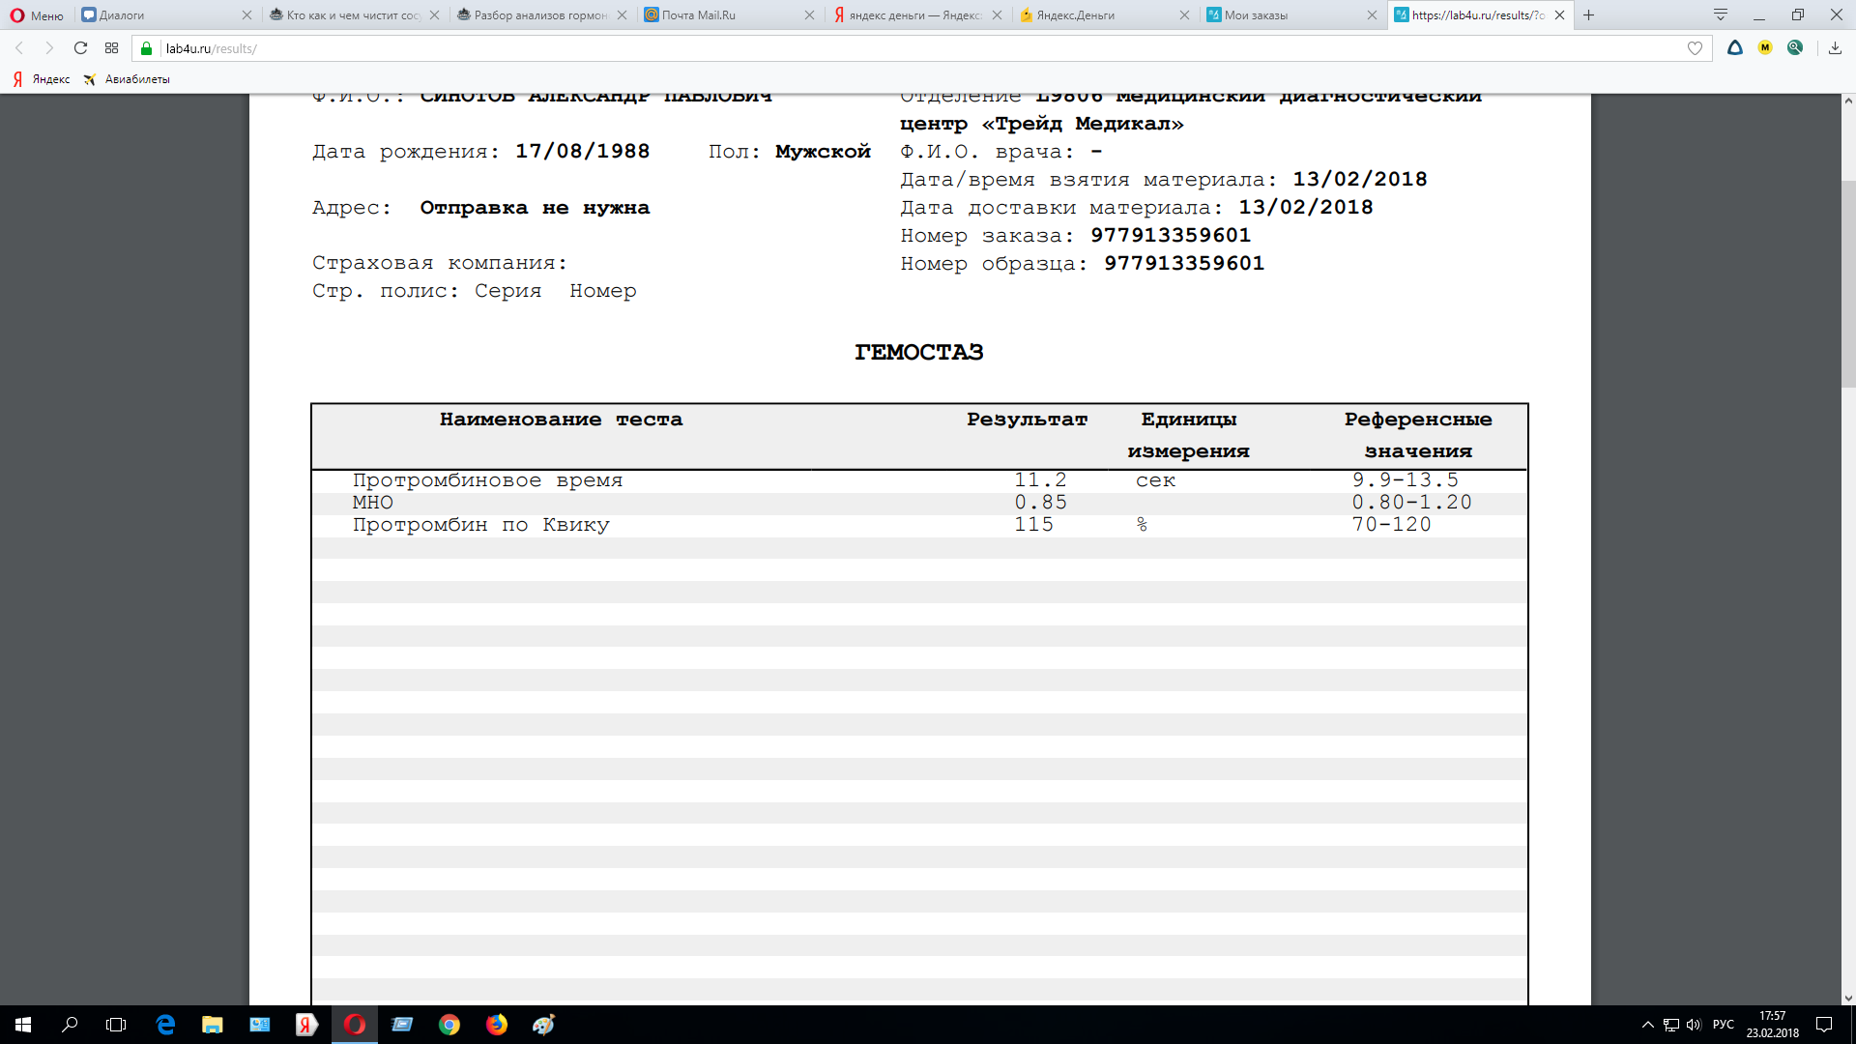The image size is (1856, 1044).
Task: Toggle the РУС keyboard language indicator
Action: coord(1723,1025)
